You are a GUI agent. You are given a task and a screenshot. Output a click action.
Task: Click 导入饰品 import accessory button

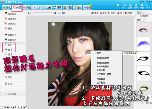click(x=13, y=94)
